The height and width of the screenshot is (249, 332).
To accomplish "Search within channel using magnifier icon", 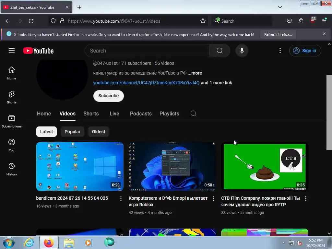I will coord(193,113).
